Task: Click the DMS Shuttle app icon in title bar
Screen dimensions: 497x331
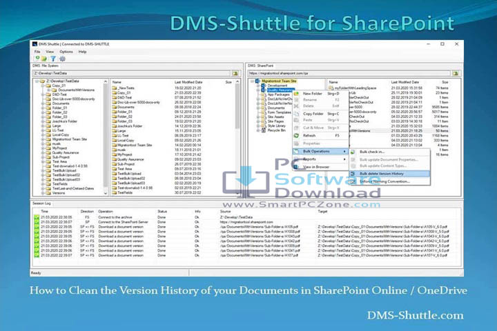Action: (x=35, y=44)
